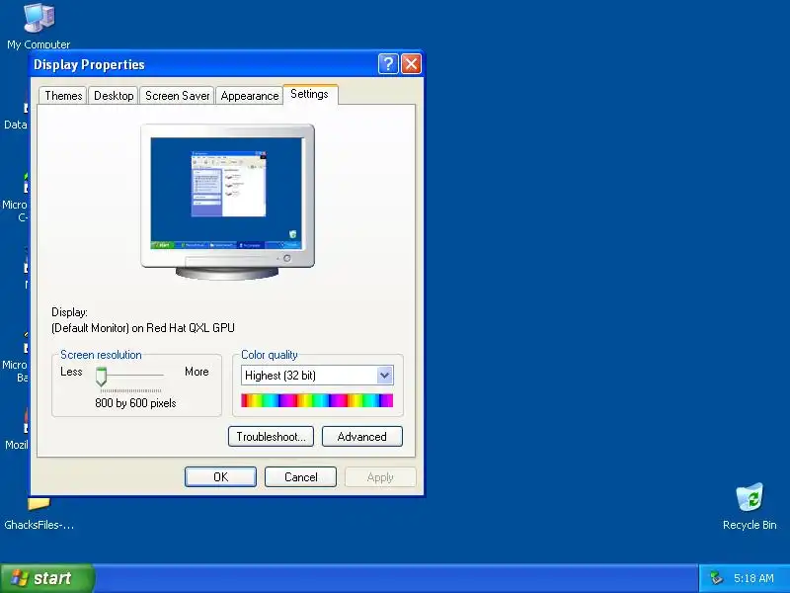Viewport: 790px width, 593px height.
Task: Expand the Color quality dropdown
Action: 385,376
